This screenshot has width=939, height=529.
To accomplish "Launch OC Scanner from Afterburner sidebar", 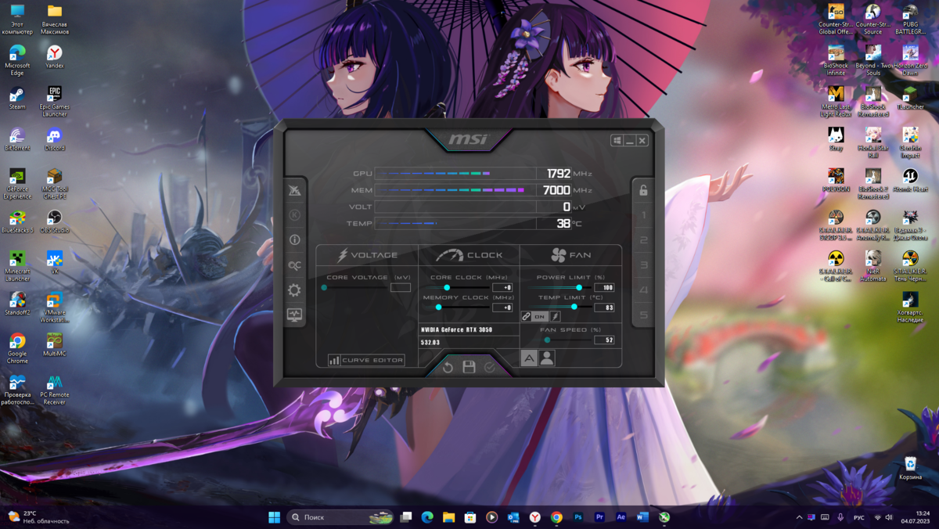I will pos(294,265).
